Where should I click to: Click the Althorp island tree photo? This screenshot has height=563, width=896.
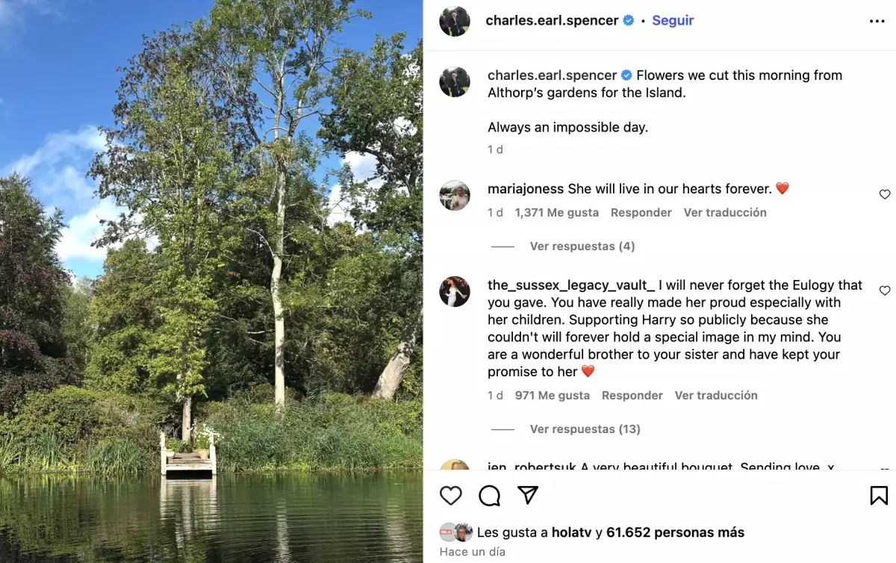point(211,281)
